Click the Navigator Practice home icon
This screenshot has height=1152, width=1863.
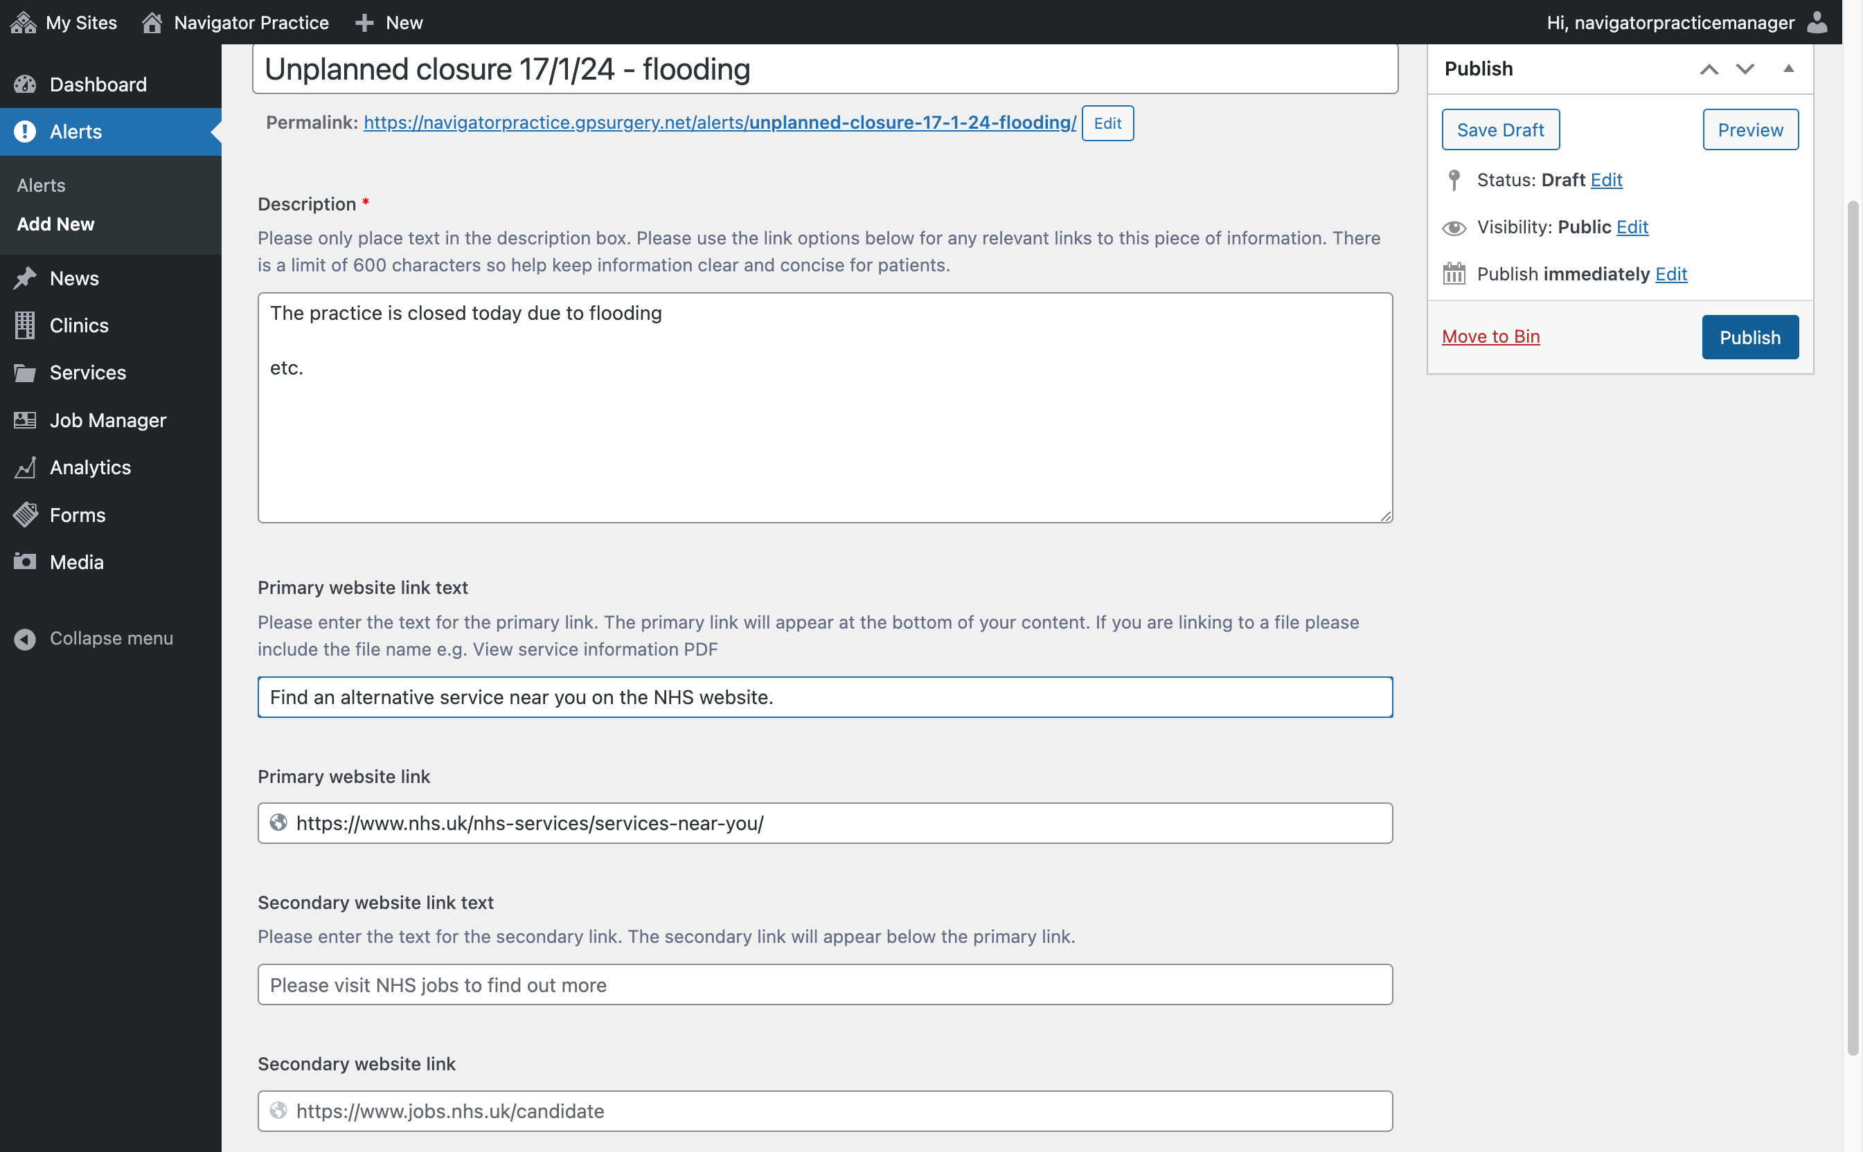click(152, 22)
